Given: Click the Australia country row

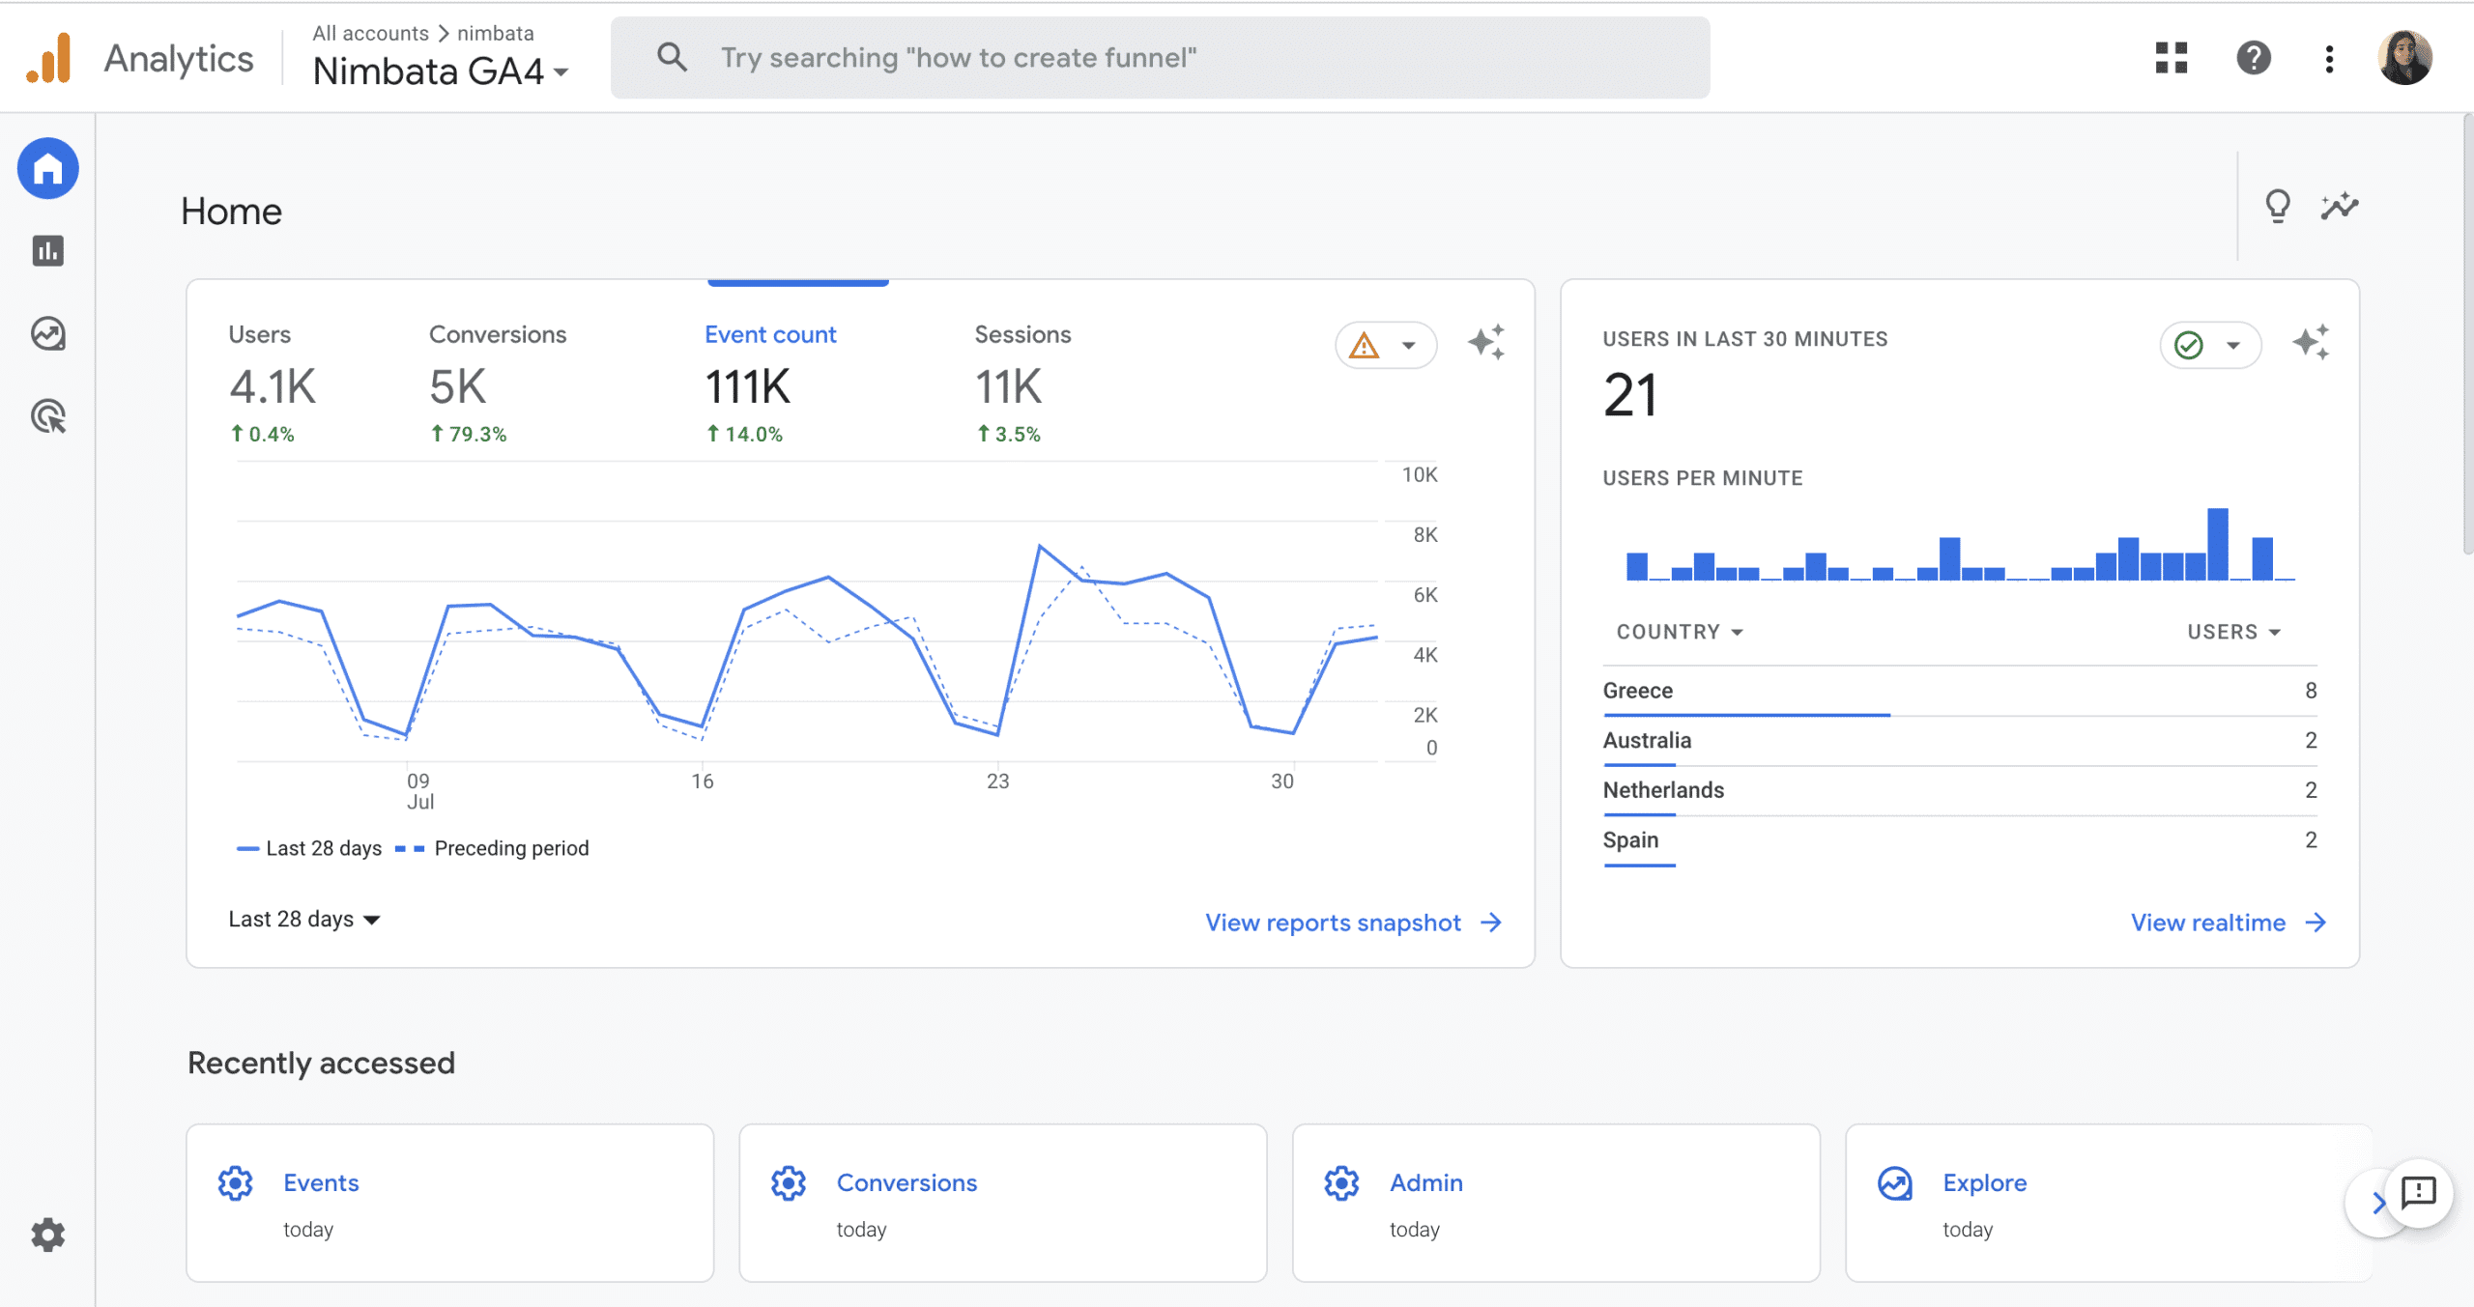Looking at the screenshot, I should tap(1960, 741).
